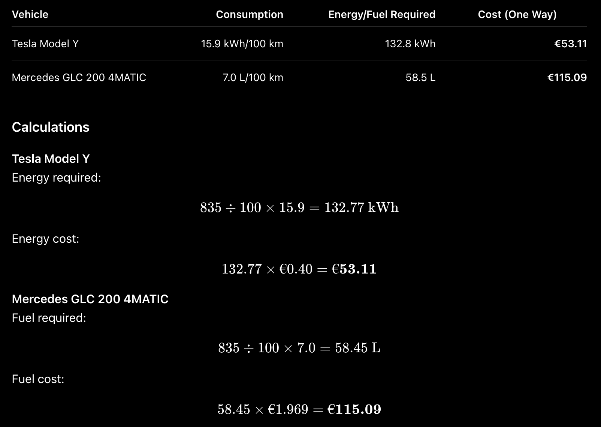
Task: Click the Cost (One Way) column header
Action: (x=517, y=14)
